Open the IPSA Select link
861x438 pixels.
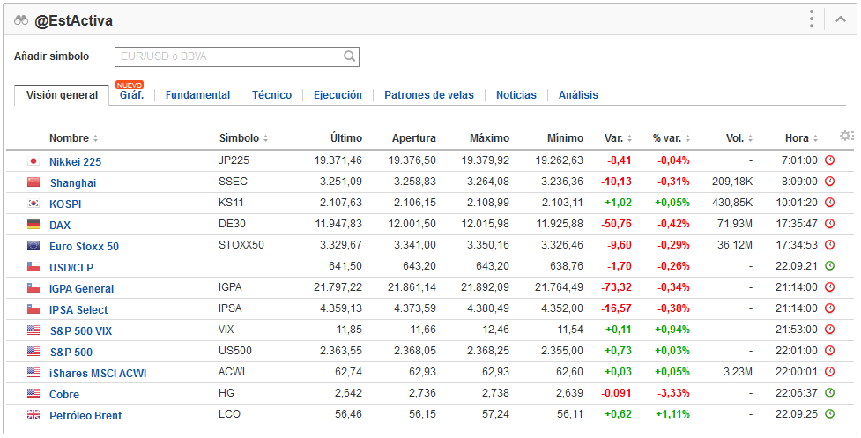pos(78,310)
